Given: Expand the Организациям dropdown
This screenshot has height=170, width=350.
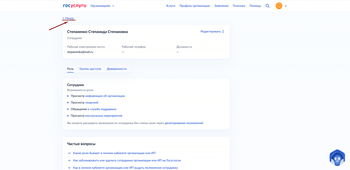Looking at the screenshot, I should pyautogui.click(x=102, y=6).
